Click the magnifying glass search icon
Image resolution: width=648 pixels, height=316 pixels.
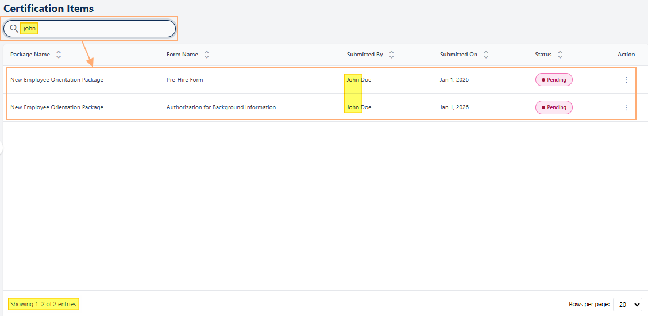14,28
